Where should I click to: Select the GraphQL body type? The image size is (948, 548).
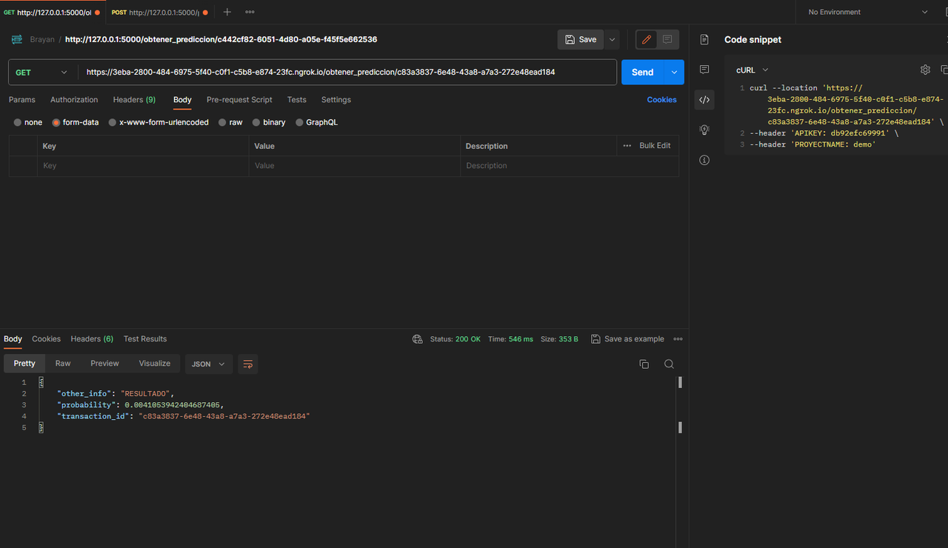click(x=317, y=122)
